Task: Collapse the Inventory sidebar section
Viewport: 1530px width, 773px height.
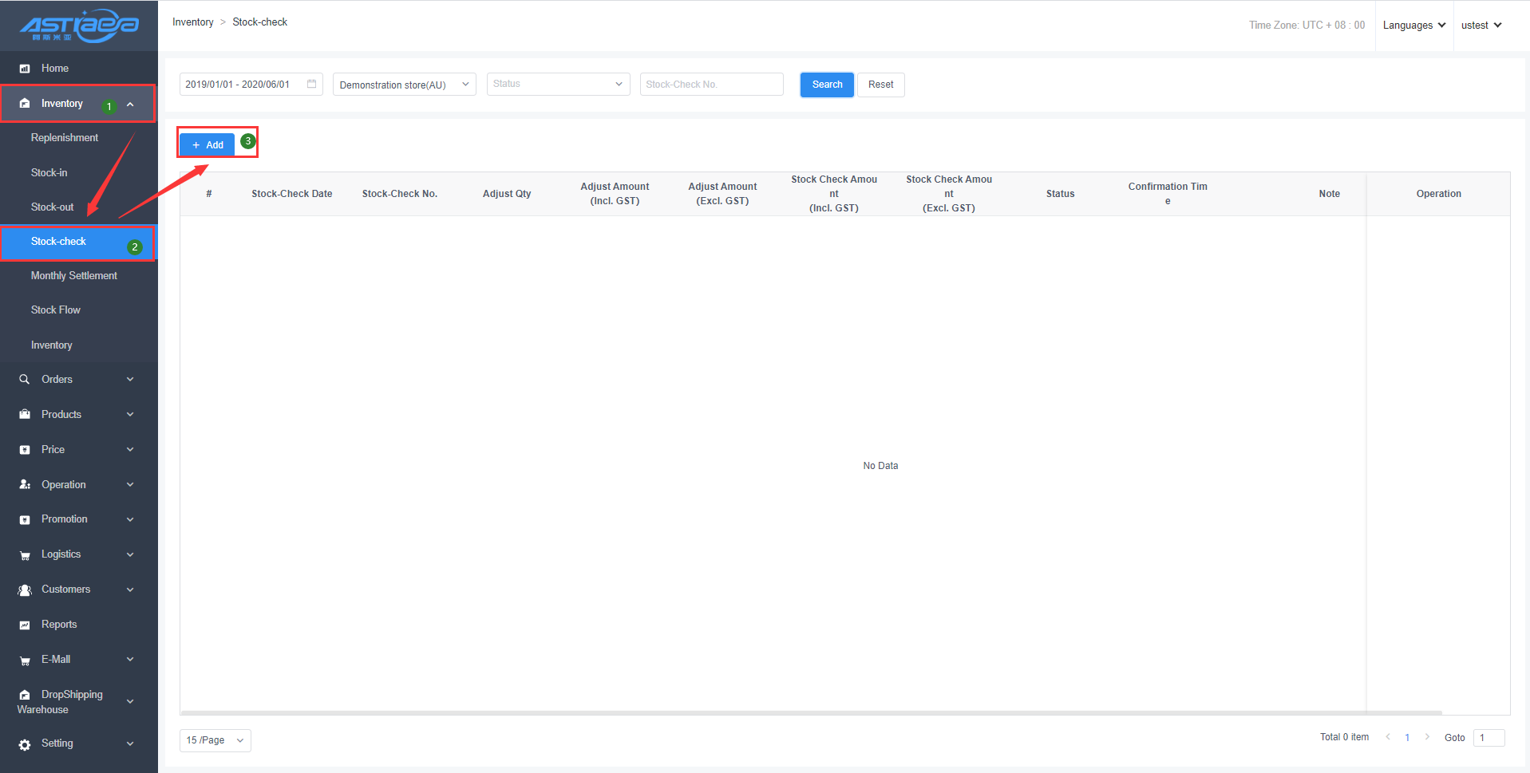Action: click(x=130, y=104)
